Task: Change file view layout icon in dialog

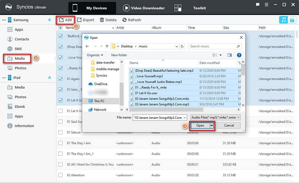Action: (215, 55)
